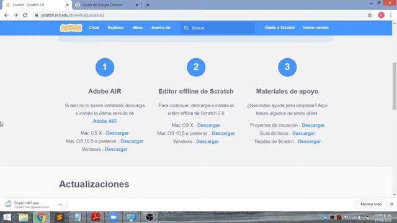Open the Adobe AIR link
This screenshot has width=397, height=223.
pos(105,121)
